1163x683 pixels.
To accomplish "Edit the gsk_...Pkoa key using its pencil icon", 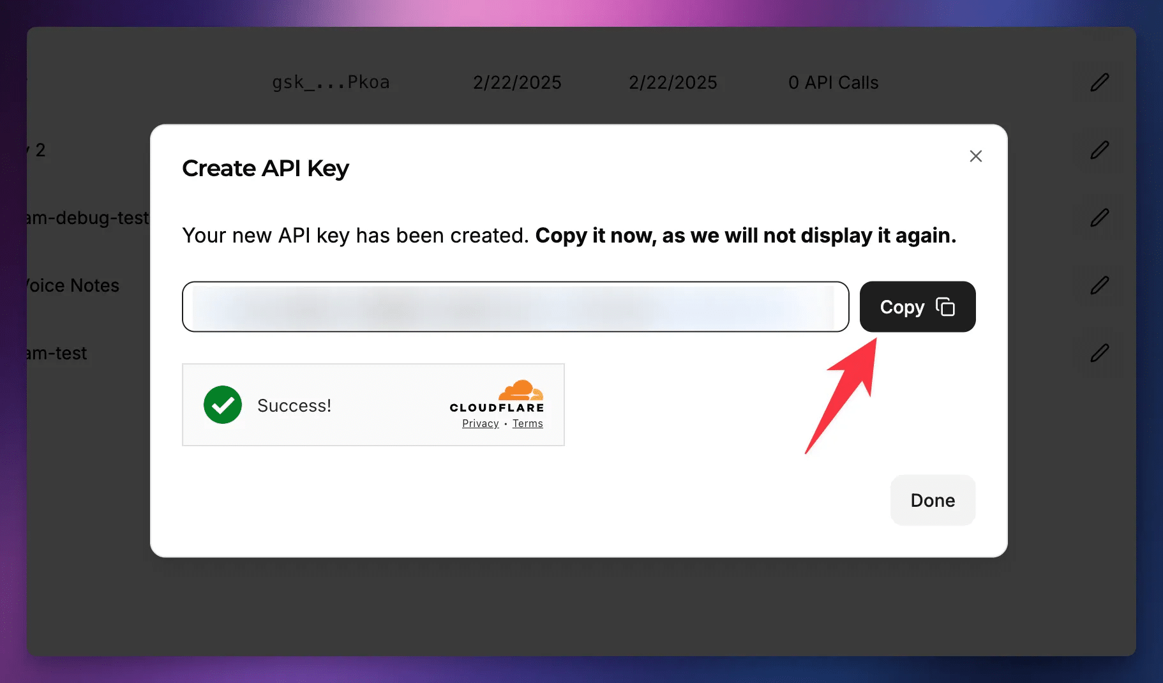I will (1099, 82).
